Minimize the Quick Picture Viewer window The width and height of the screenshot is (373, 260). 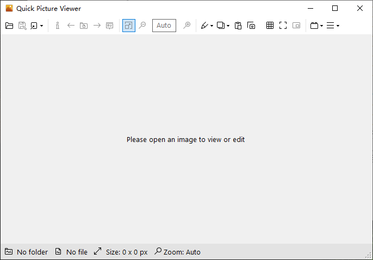tap(310, 8)
